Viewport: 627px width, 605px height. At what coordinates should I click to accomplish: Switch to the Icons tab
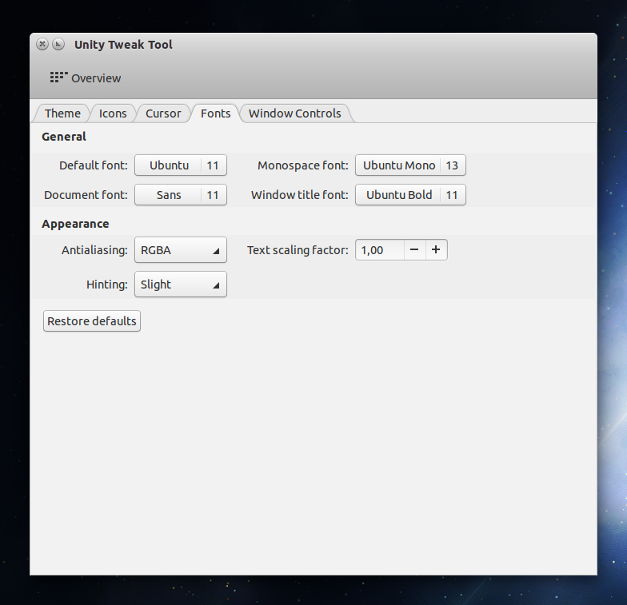coord(113,113)
